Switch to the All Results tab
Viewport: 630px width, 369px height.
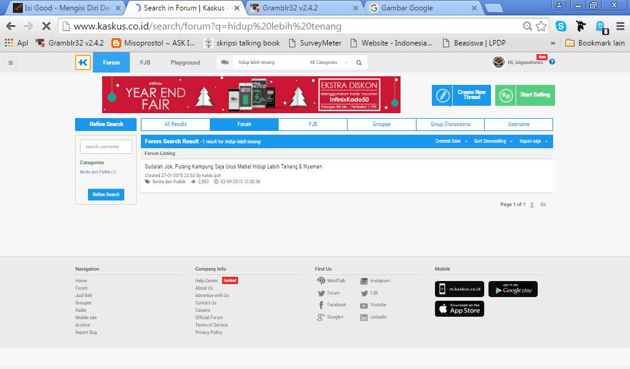click(175, 124)
